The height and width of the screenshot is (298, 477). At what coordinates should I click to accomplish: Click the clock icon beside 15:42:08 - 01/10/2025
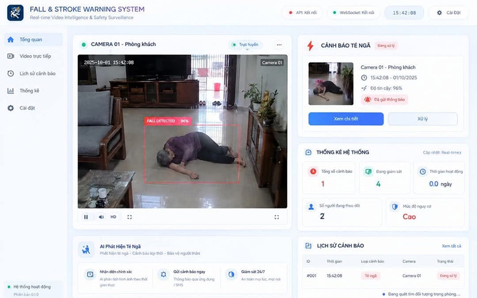click(364, 78)
